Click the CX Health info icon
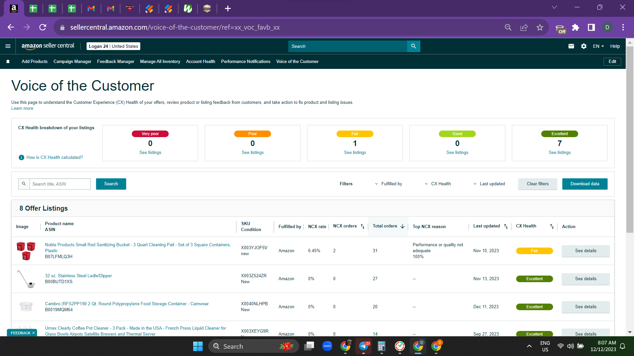Screen dimensions: 634x356 coord(21,158)
